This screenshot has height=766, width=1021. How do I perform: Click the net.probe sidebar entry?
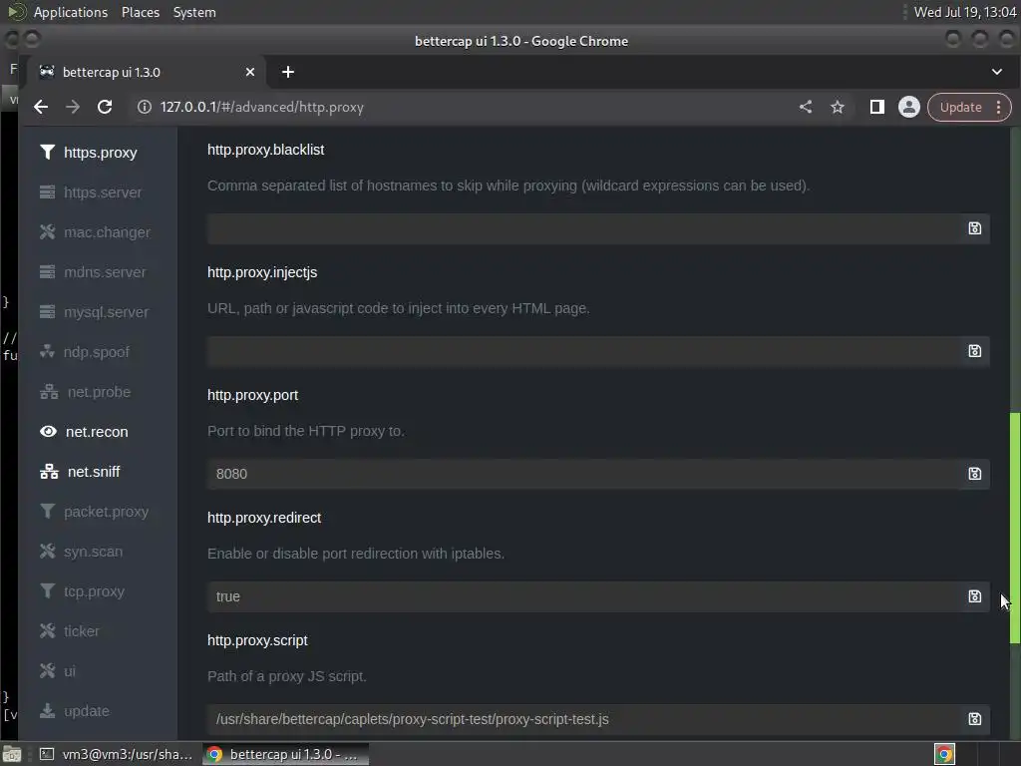pyautogui.click(x=99, y=391)
